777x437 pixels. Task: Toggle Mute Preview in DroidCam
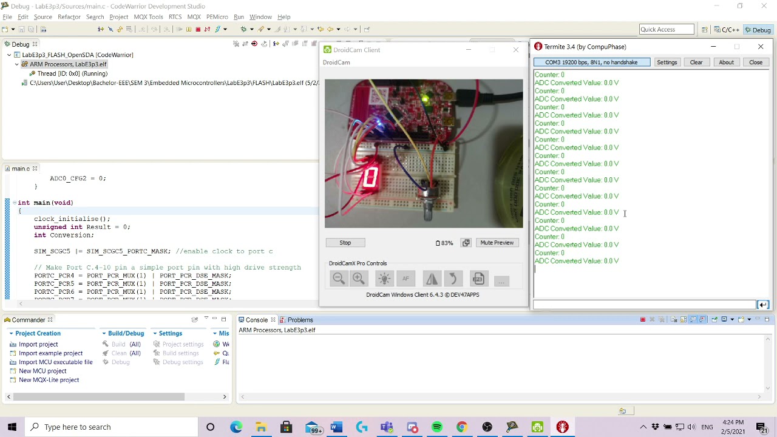[x=497, y=243]
